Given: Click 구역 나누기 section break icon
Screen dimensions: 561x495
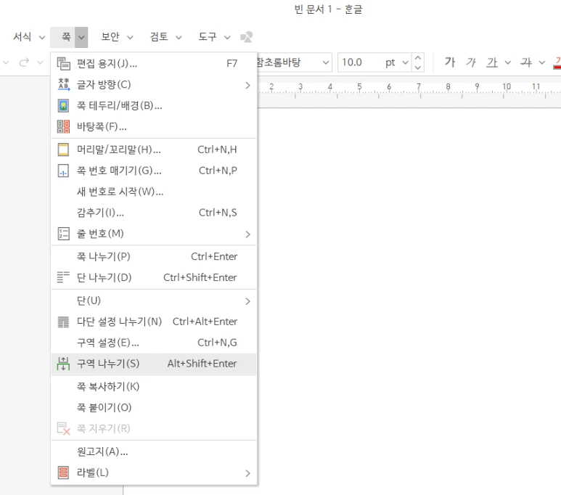Looking at the screenshot, I should (63, 364).
